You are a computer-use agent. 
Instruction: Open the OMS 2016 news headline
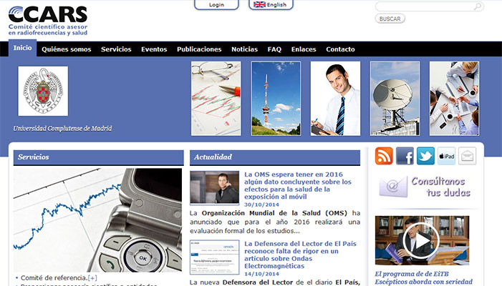click(298, 185)
